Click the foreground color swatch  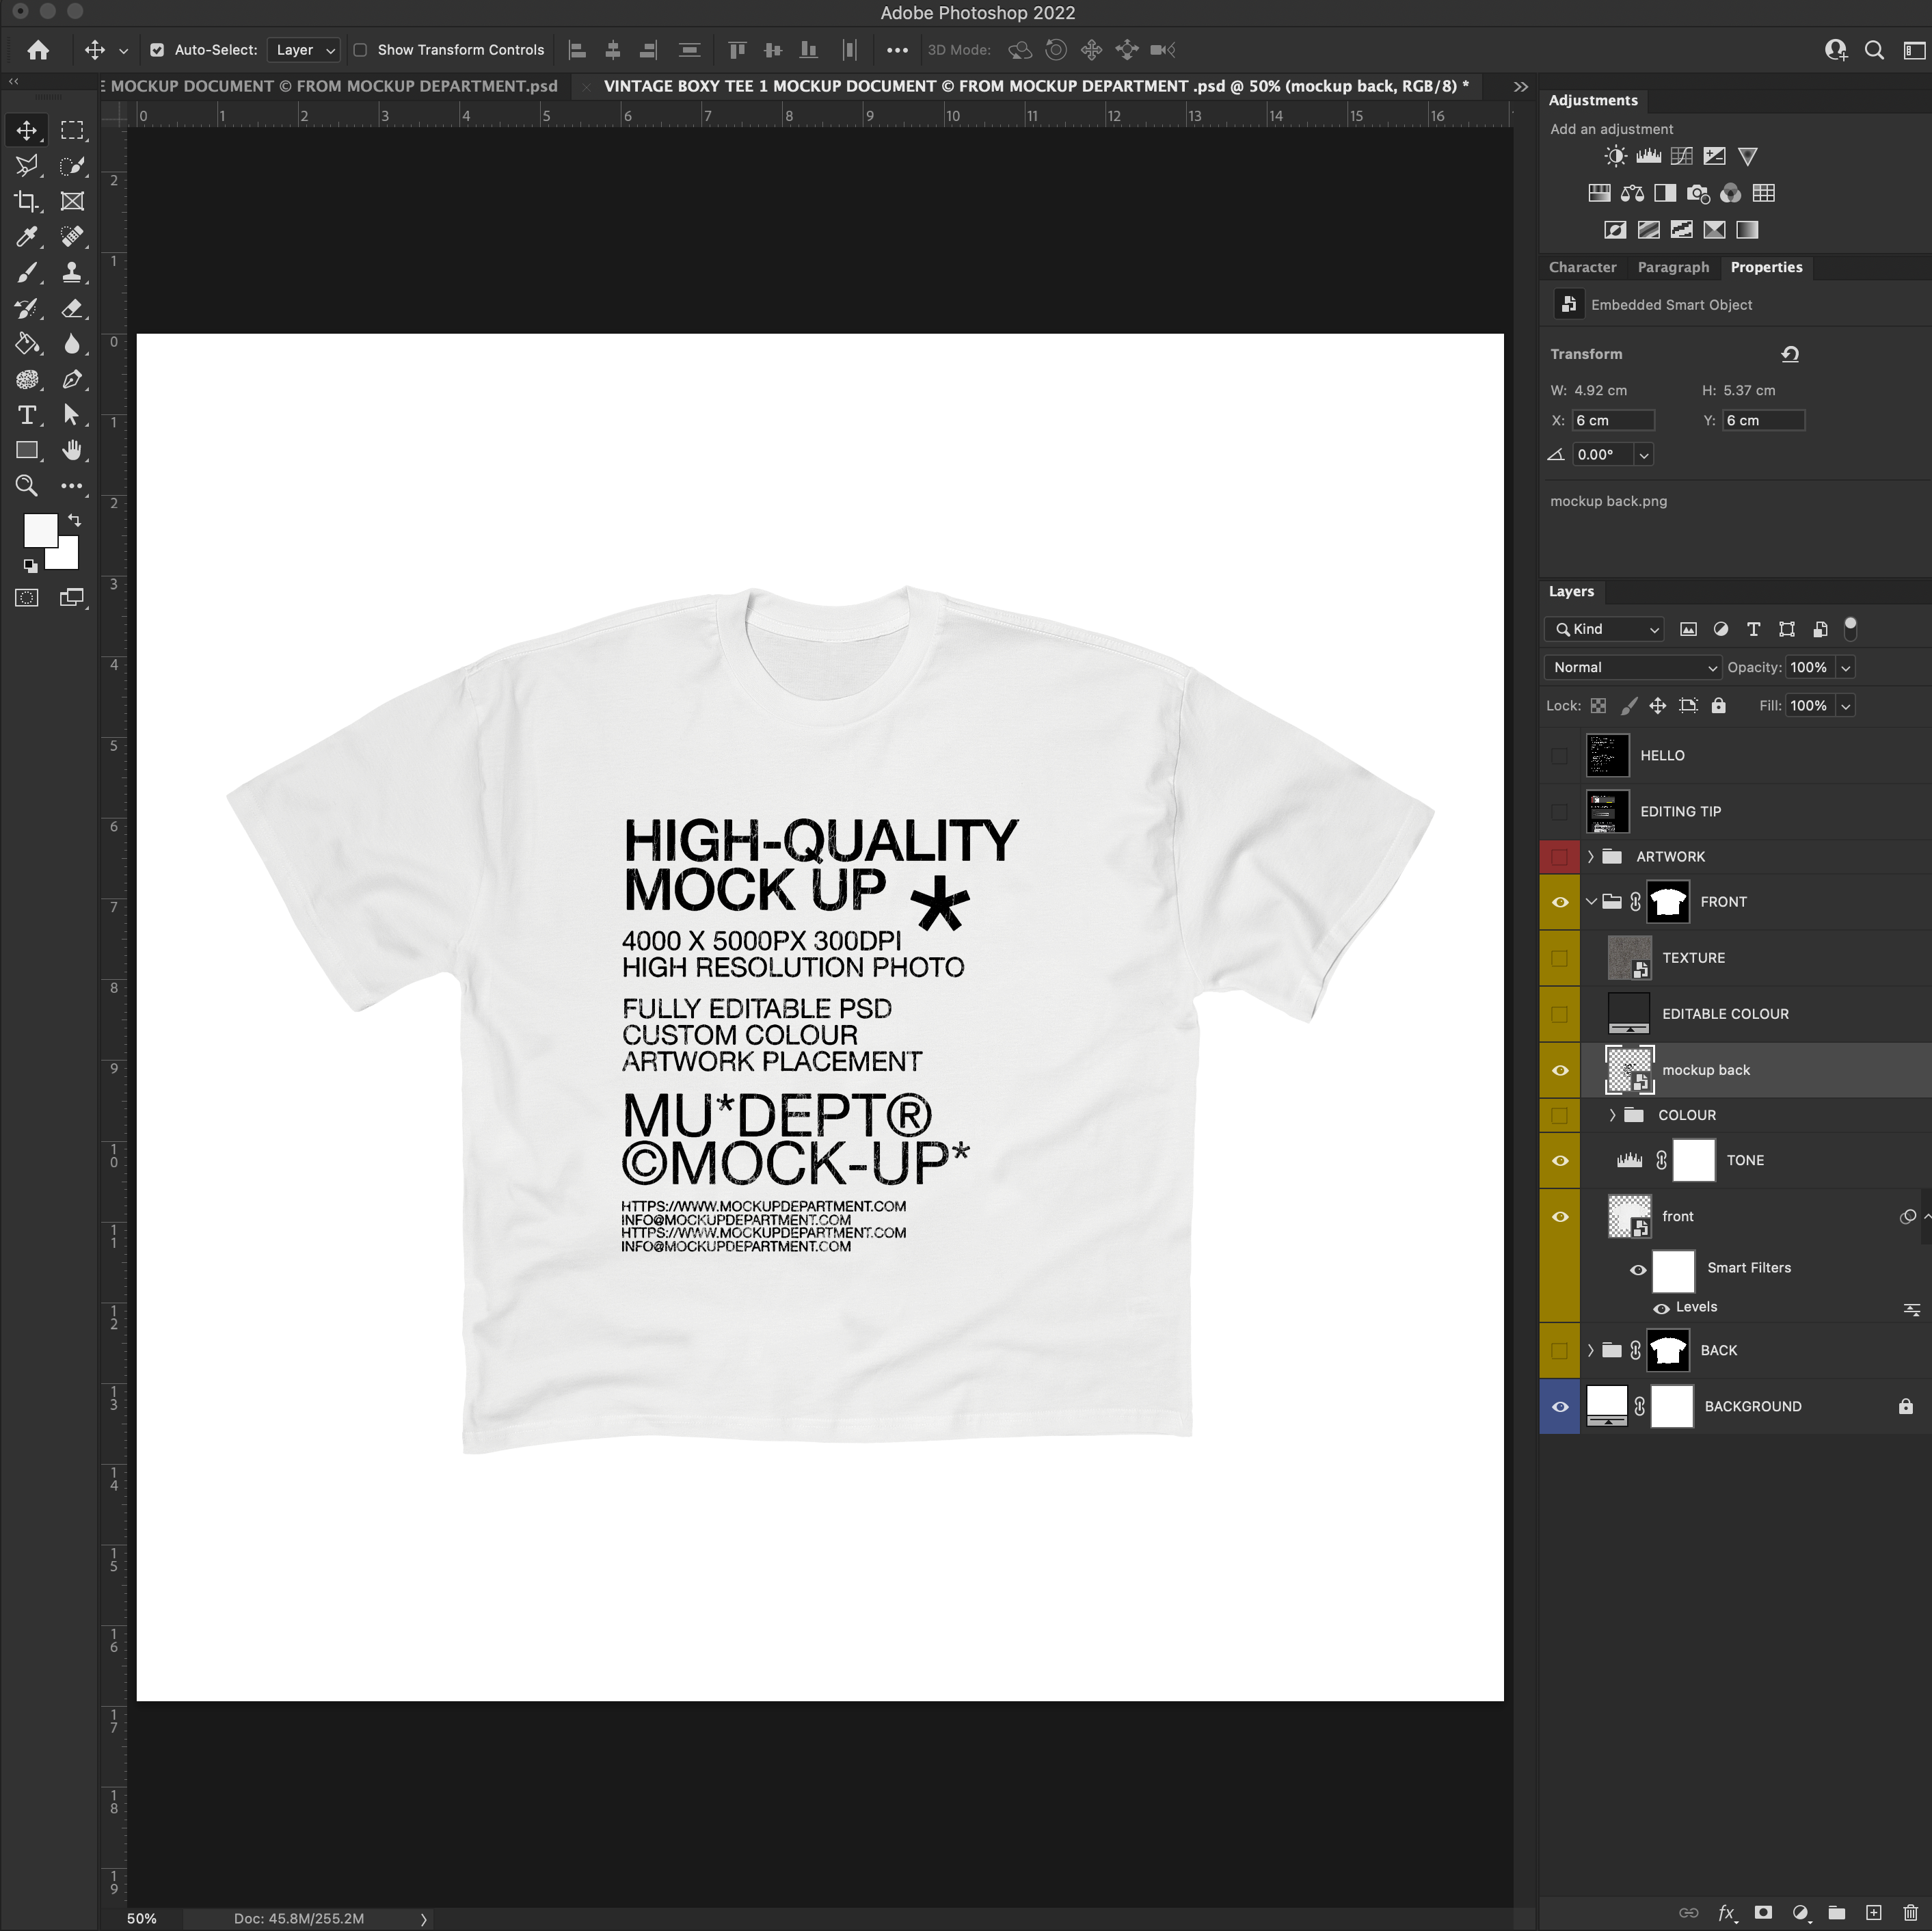pyautogui.click(x=39, y=530)
